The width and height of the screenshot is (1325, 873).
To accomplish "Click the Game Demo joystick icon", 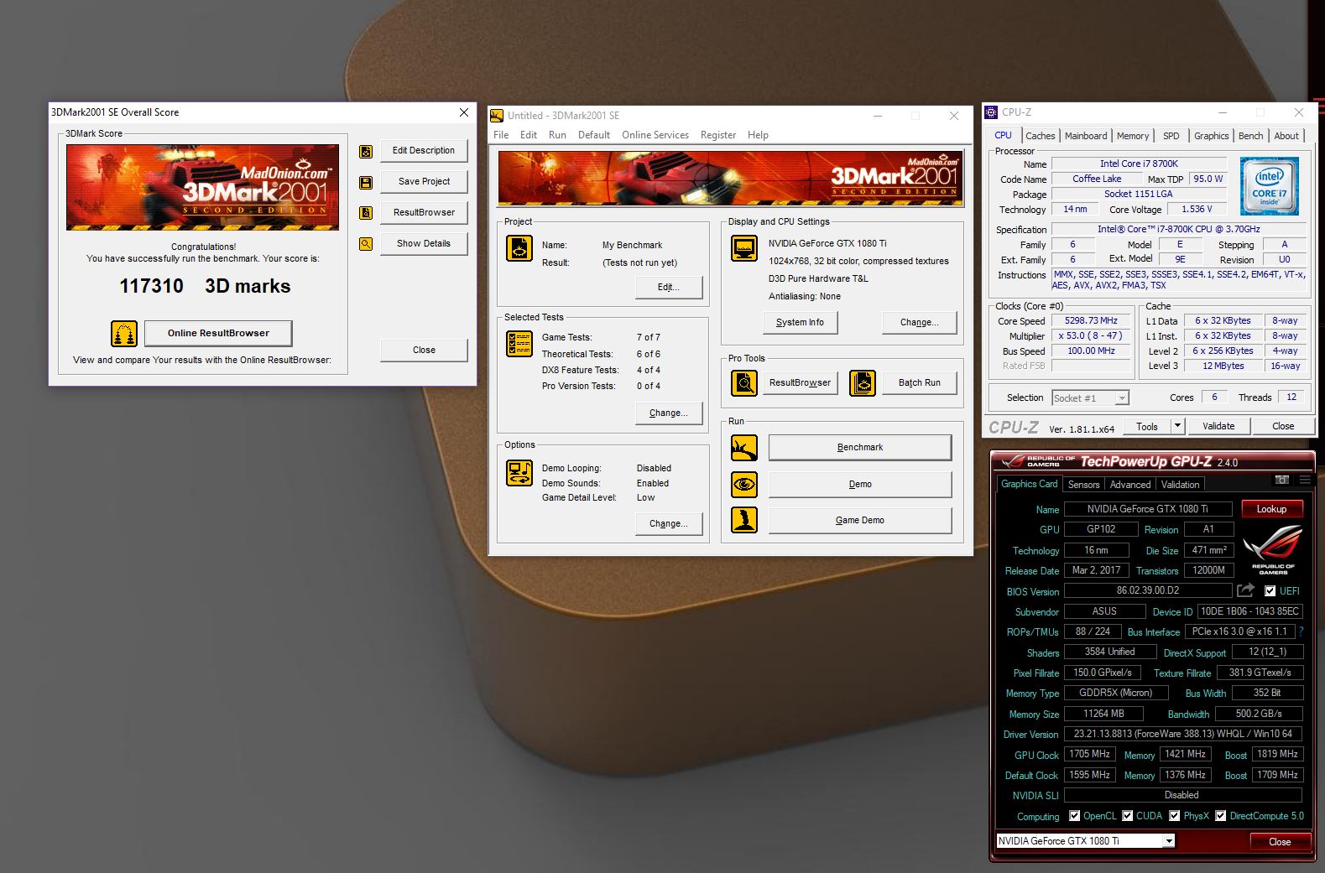I will click(x=744, y=520).
